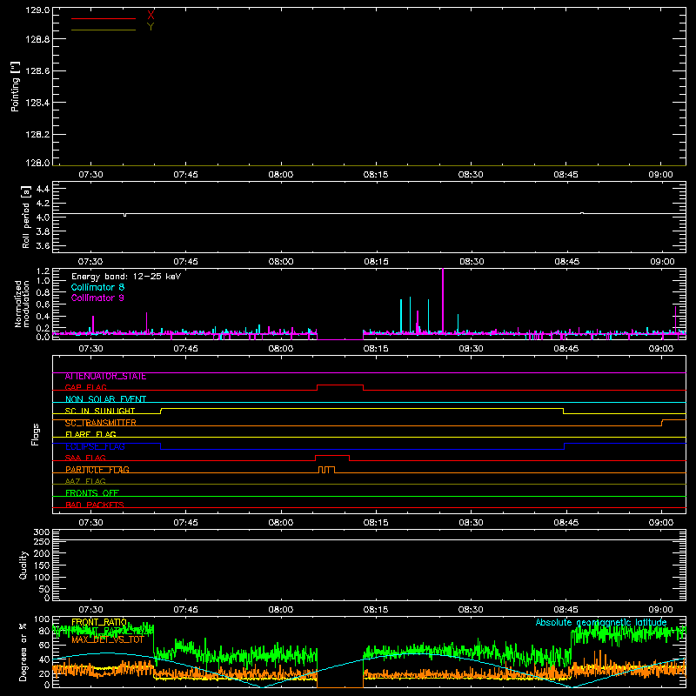Viewport: 696px width, 696px height.
Task: Click the orange MAX_DET_VS_TOT legend label
Action: pos(107,639)
